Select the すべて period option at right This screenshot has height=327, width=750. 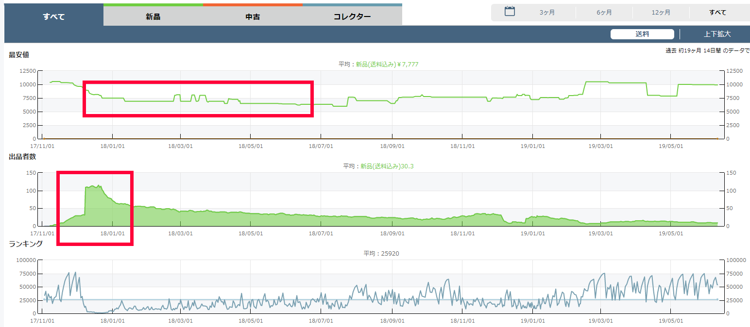(x=717, y=13)
